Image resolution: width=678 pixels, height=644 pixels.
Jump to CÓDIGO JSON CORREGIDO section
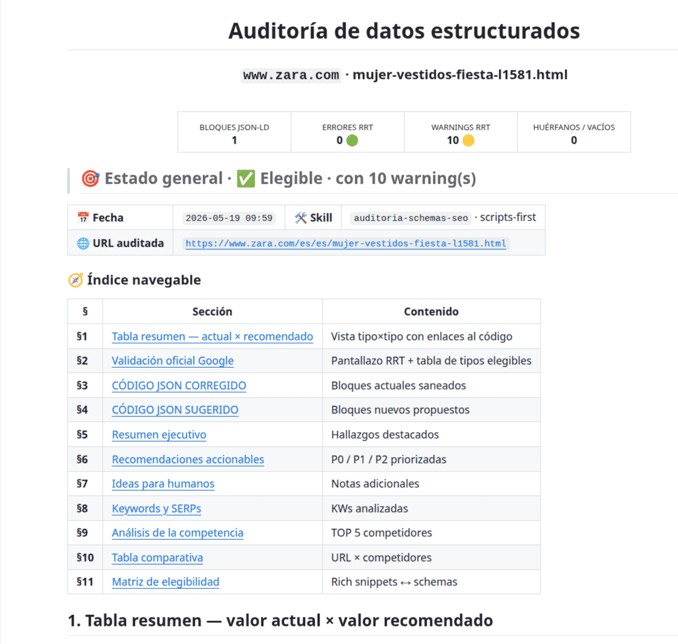click(179, 385)
